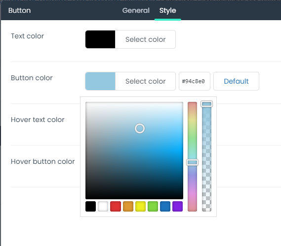Screen dimensions: 281x246
Task: Click the light blue Button color swatch
Action: [x=100, y=81]
